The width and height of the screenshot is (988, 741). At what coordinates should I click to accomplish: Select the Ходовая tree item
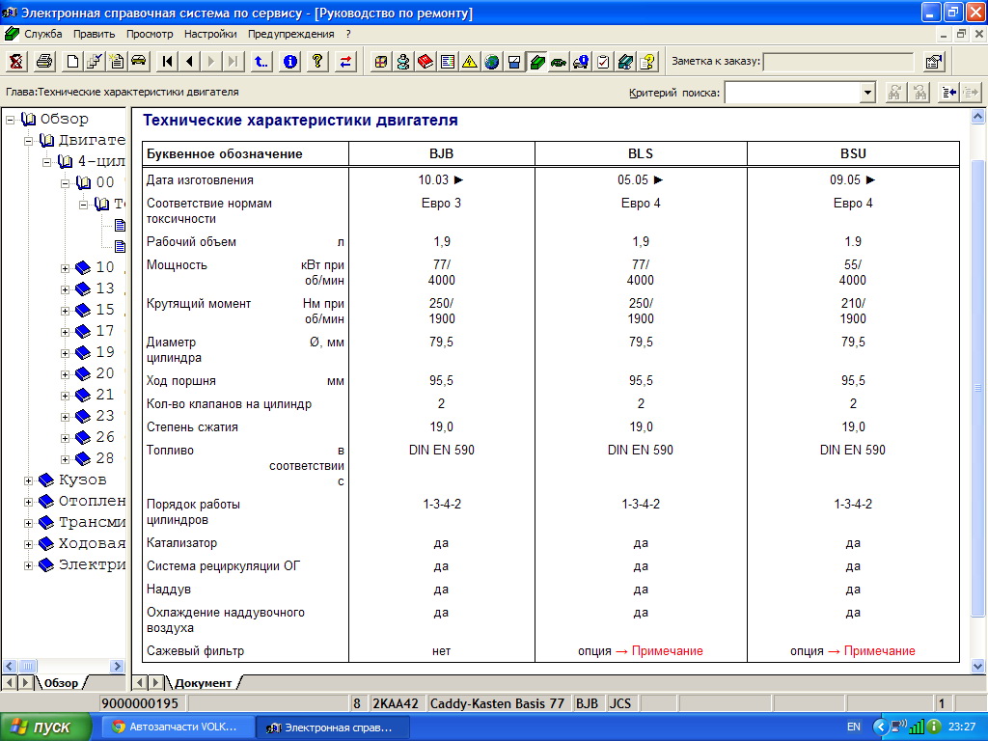point(92,543)
